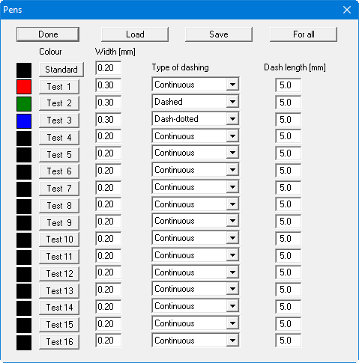359x363 pixels.
Task: Open colour picker for Standard pen
Action: [x=61, y=70]
